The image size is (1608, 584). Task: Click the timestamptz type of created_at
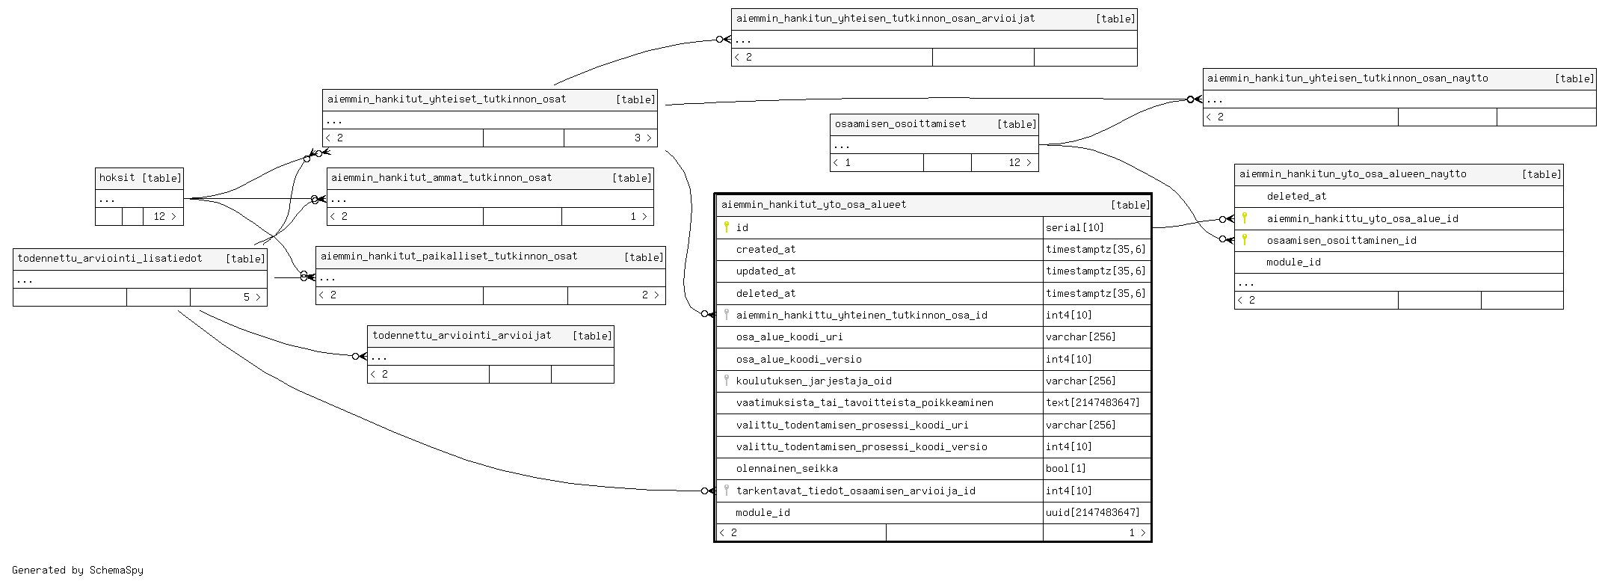tap(1095, 249)
